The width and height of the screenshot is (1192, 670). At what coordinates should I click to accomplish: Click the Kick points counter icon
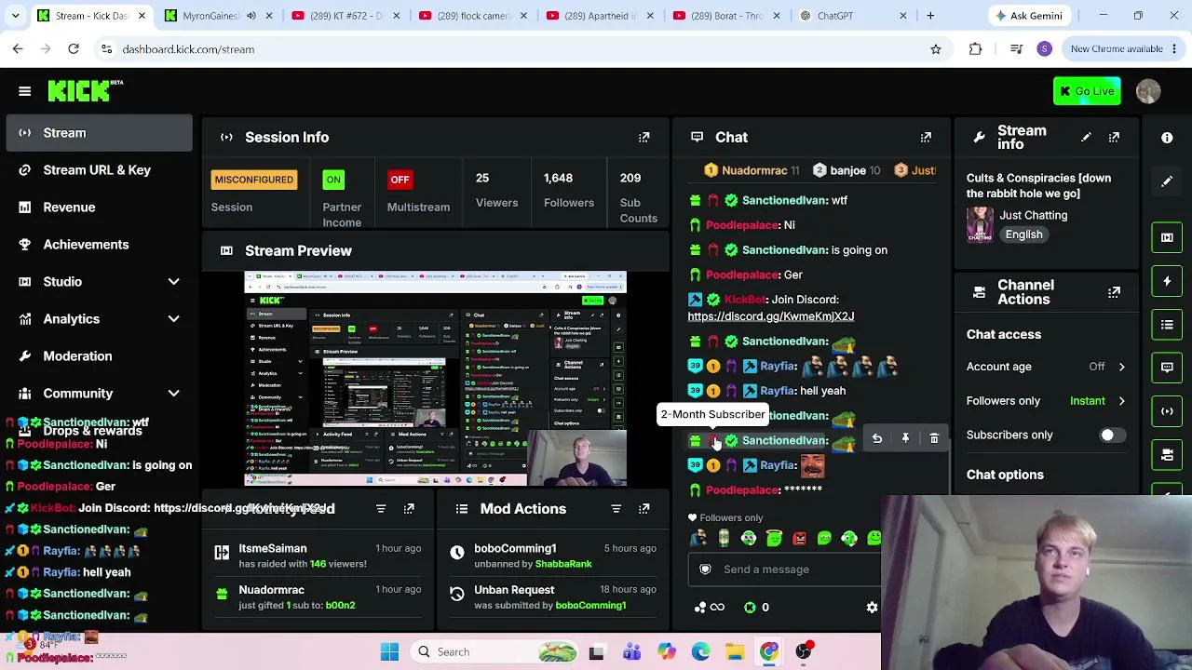(750, 608)
